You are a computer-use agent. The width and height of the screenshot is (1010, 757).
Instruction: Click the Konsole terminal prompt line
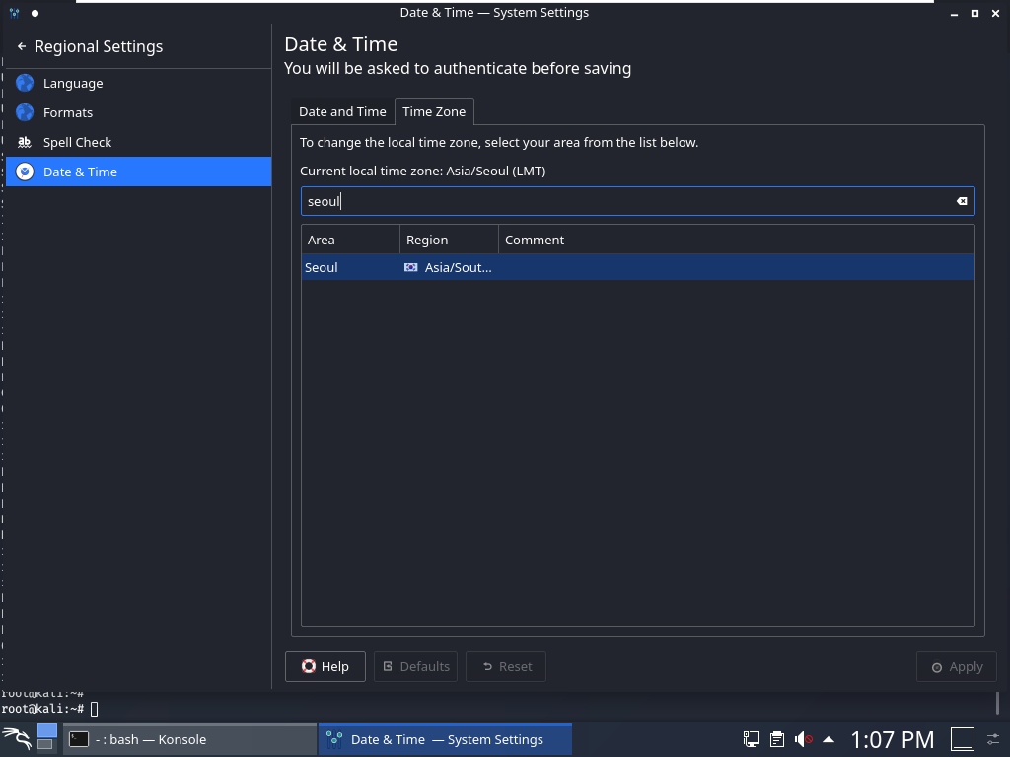[x=50, y=709]
